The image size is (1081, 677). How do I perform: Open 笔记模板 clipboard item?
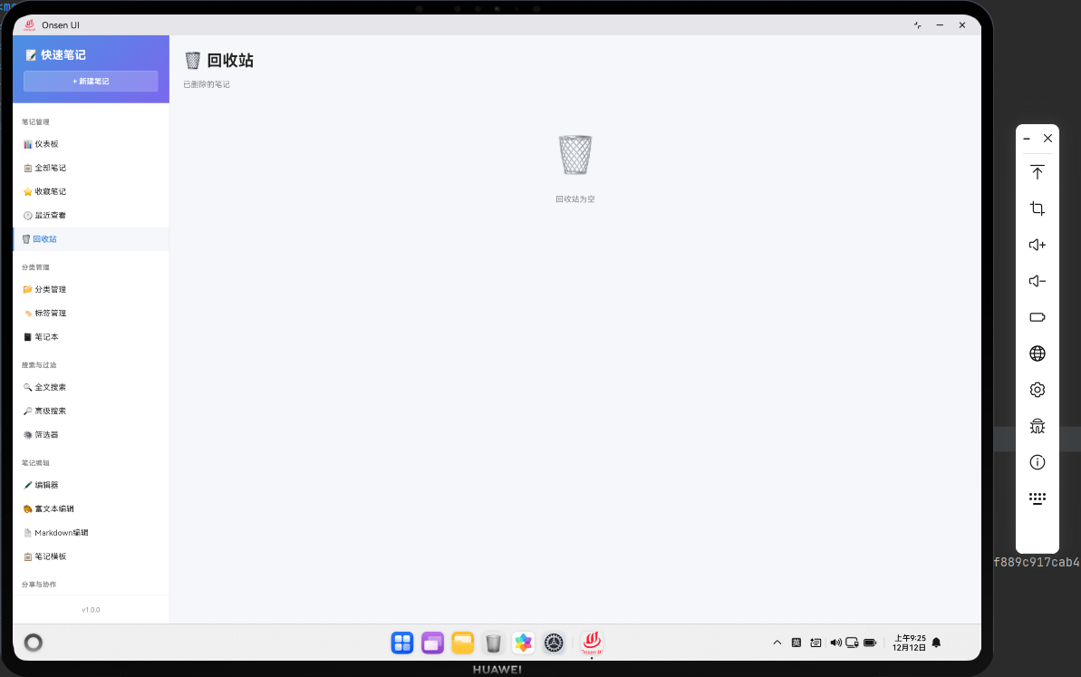[x=91, y=556]
